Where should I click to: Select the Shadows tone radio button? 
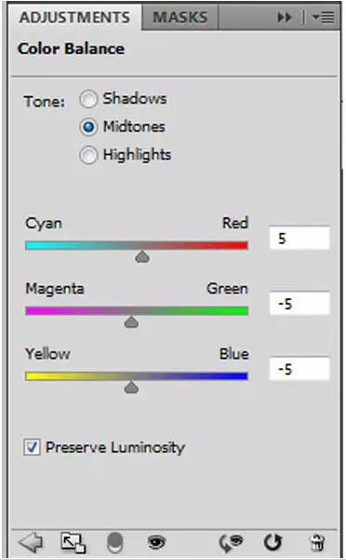point(88,99)
